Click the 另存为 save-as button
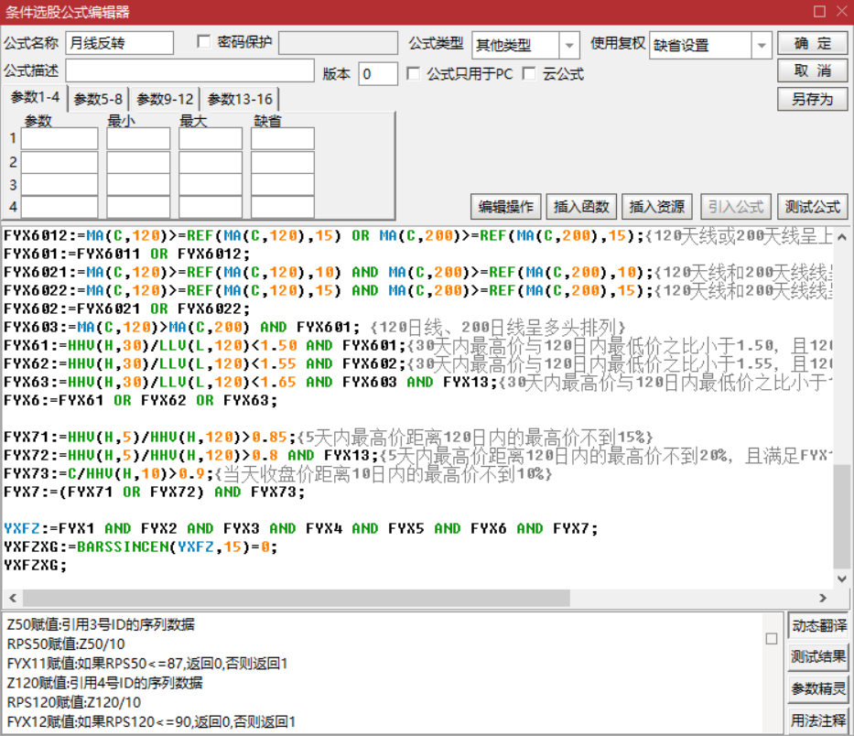Viewport: 854px width, 736px height. 812,99
